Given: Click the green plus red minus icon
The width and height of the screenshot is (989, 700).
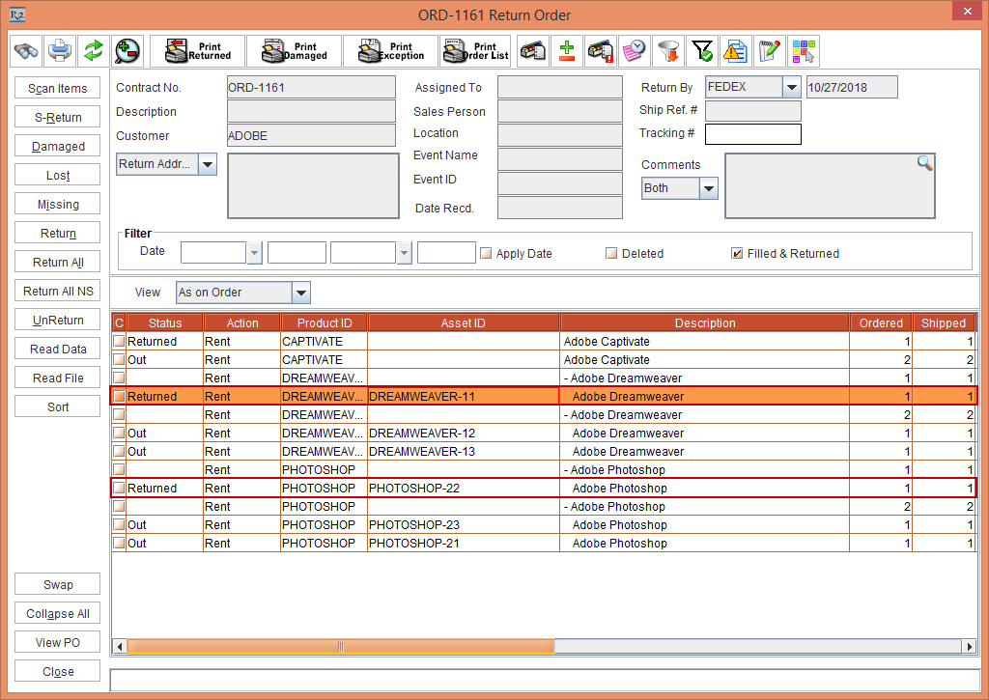Looking at the screenshot, I should tap(567, 50).
